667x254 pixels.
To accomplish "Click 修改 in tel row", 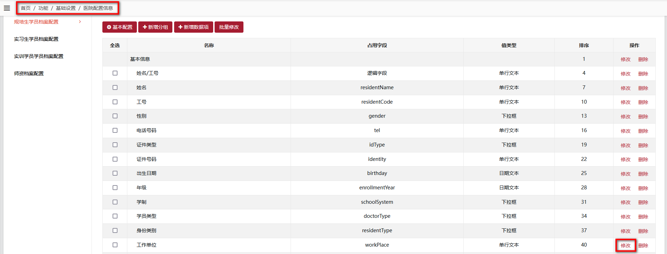I will click(x=625, y=131).
